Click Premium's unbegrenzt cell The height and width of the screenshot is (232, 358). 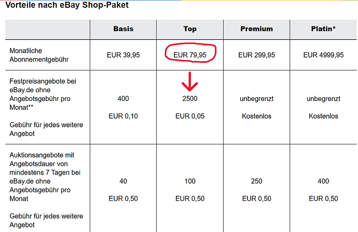tap(257, 99)
